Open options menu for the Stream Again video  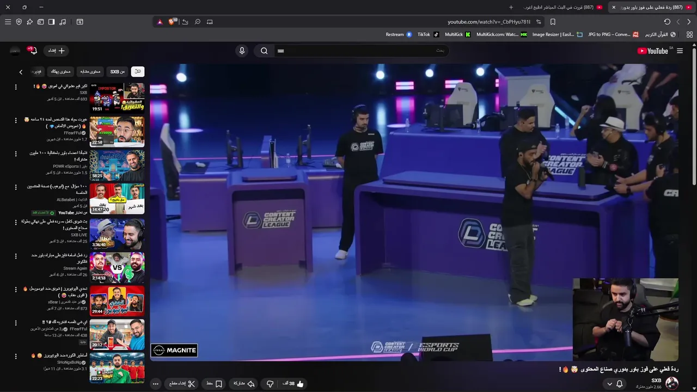16,256
